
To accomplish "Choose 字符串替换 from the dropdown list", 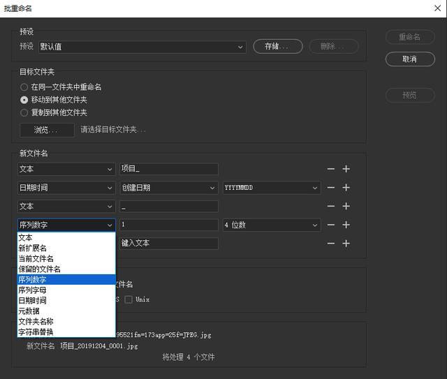I will pyautogui.click(x=66, y=332).
